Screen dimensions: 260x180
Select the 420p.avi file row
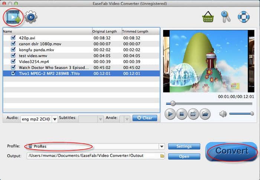coord(81,38)
